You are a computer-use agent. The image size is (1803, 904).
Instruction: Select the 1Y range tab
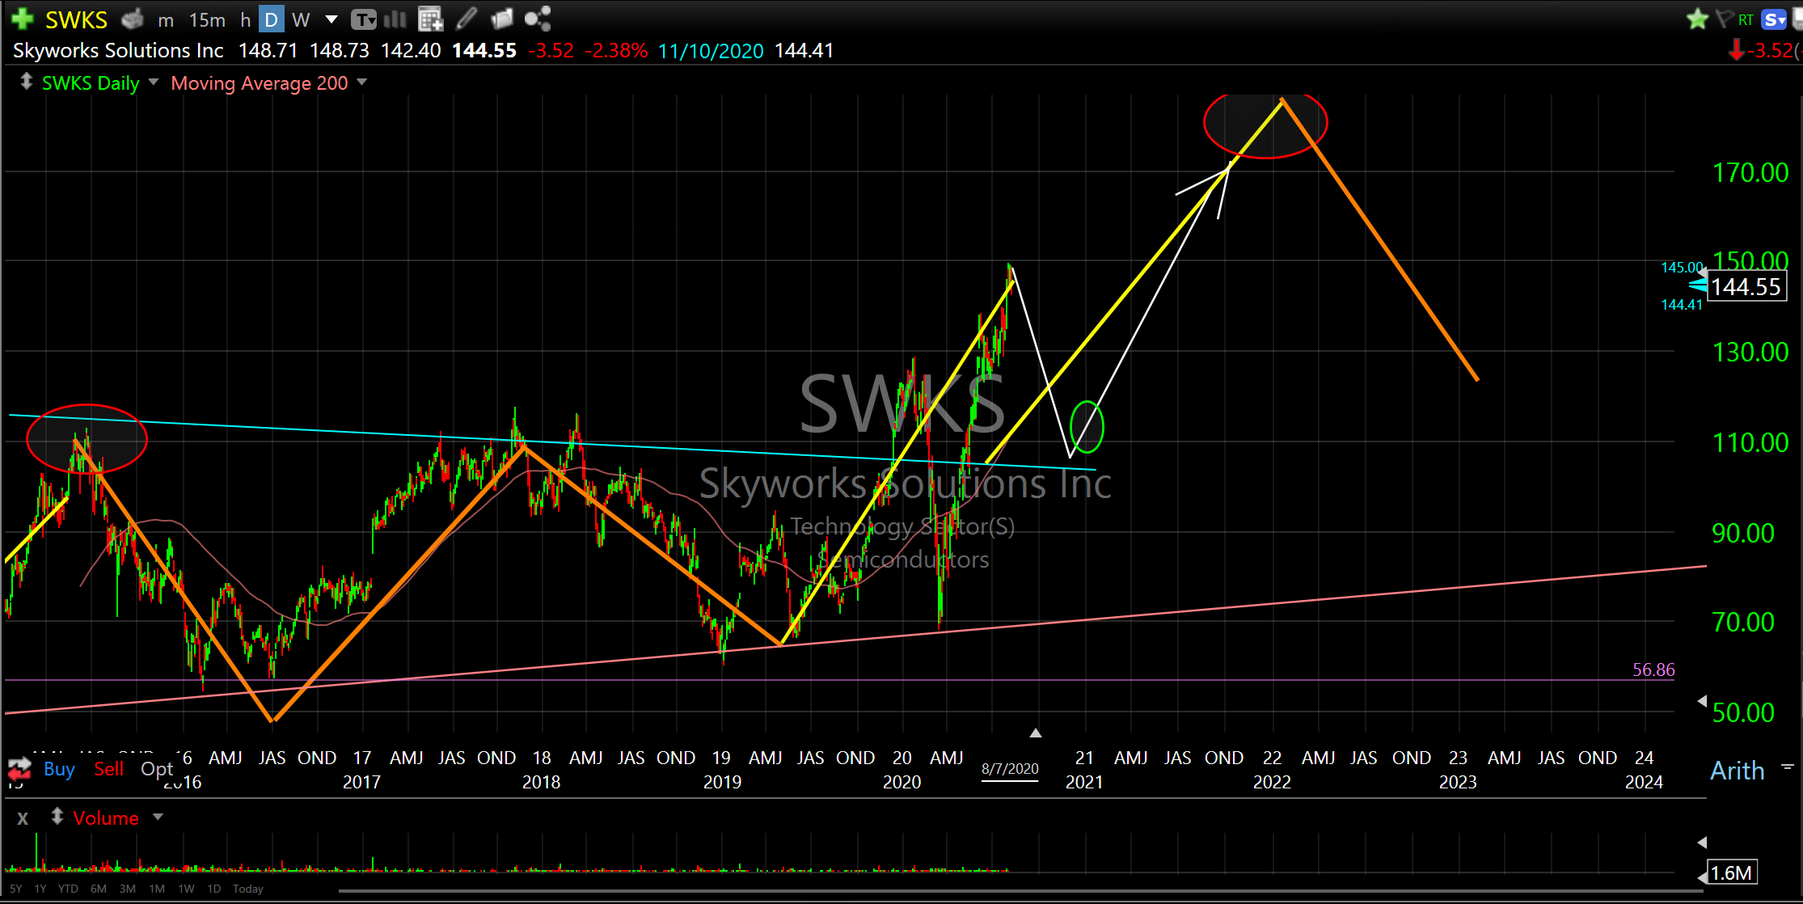[40, 889]
